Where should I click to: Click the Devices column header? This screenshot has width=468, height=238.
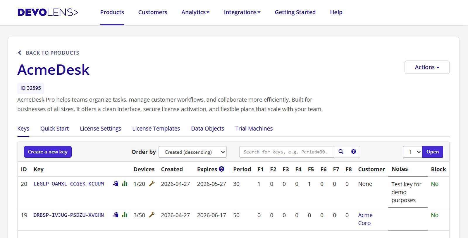click(x=144, y=169)
